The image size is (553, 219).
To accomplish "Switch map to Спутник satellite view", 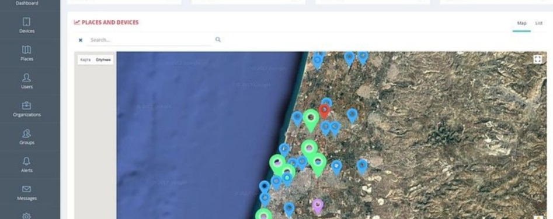I will pos(103,60).
